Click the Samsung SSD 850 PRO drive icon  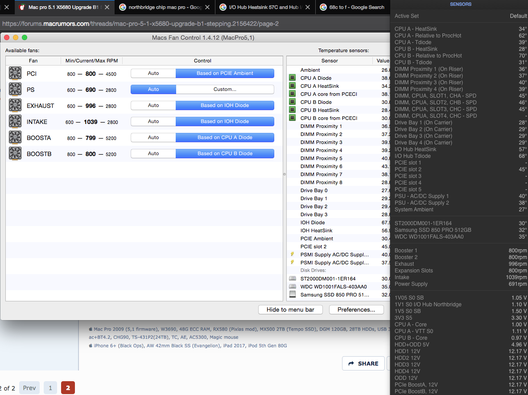click(292, 294)
